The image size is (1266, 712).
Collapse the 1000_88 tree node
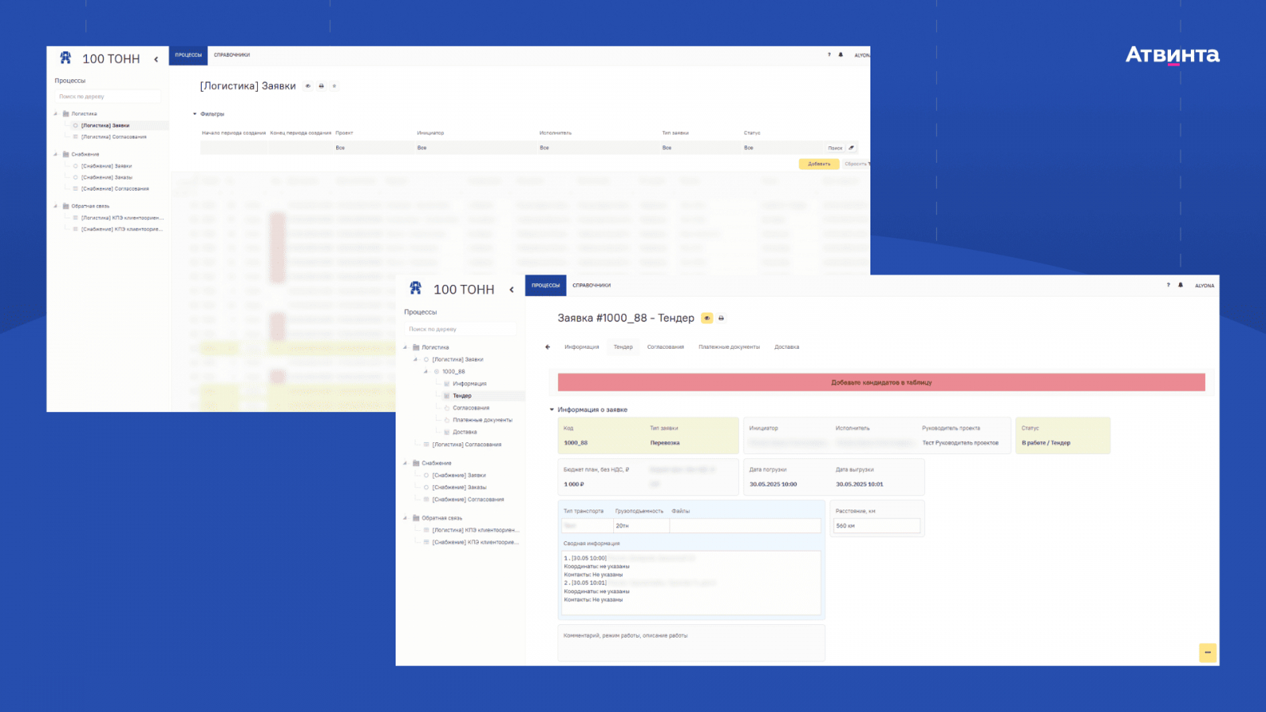pyautogui.click(x=426, y=371)
